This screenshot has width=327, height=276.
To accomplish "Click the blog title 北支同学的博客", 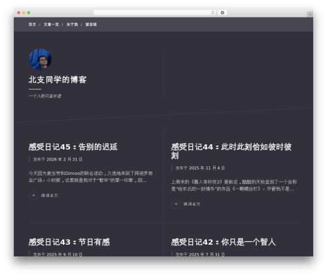I will [58, 80].
